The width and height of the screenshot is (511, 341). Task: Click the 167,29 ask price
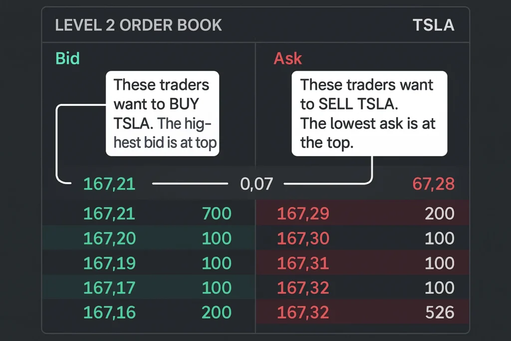pos(303,214)
